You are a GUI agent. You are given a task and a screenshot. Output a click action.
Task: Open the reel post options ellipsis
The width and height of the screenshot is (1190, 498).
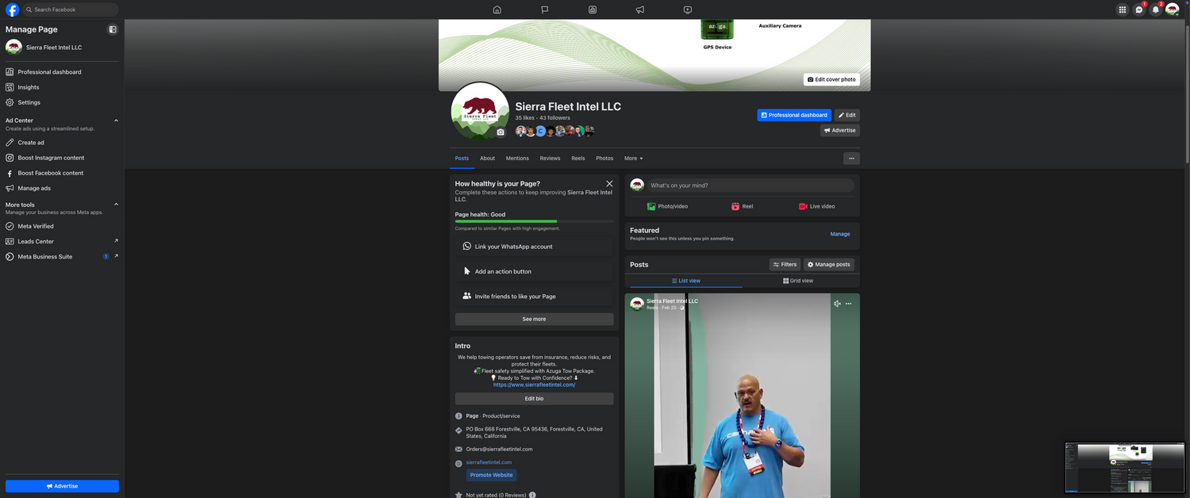(x=848, y=304)
